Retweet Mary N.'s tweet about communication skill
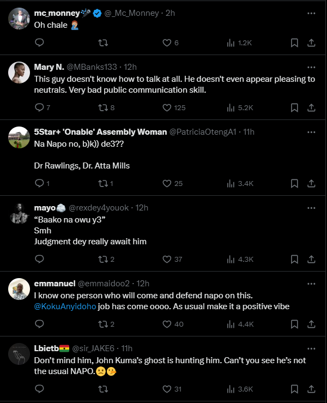 pos(102,107)
